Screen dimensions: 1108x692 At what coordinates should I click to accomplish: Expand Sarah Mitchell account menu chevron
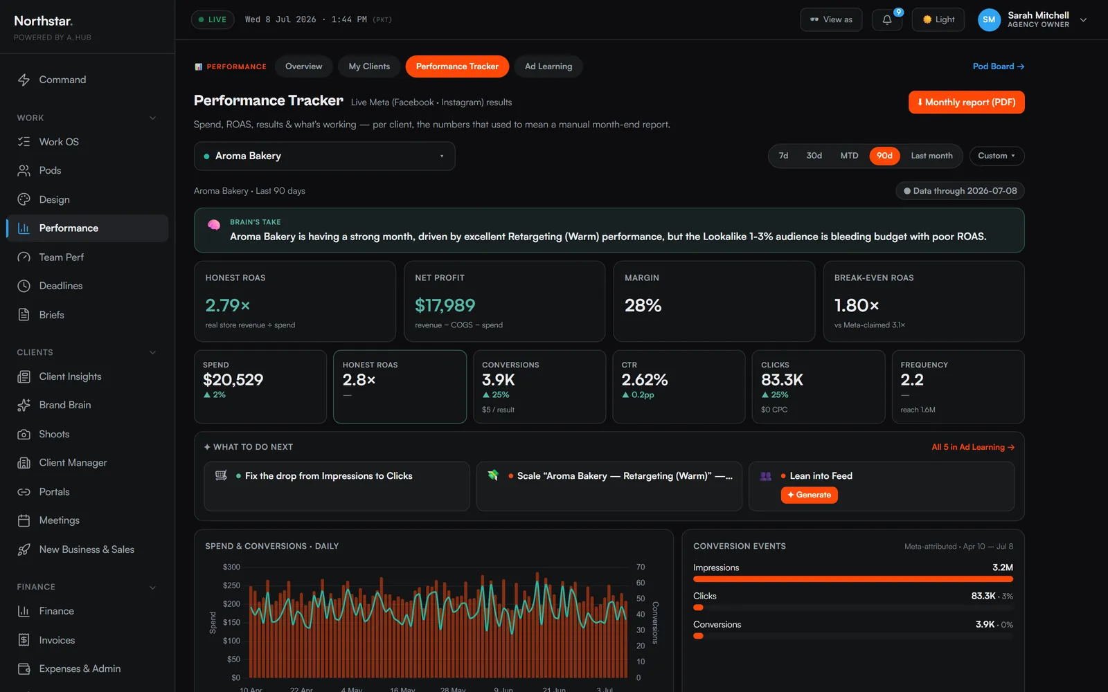pyautogui.click(x=1084, y=20)
